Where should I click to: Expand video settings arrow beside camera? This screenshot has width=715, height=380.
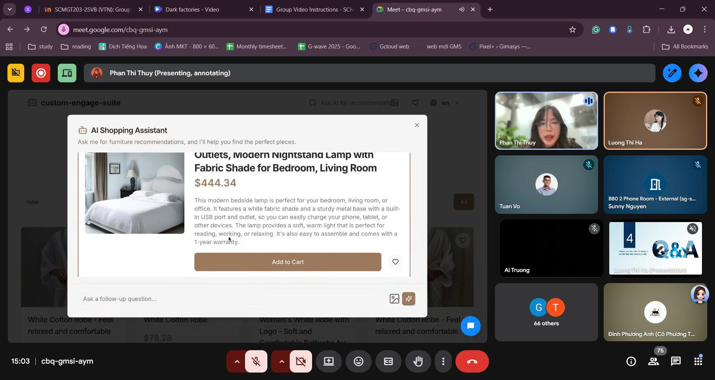click(x=282, y=361)
